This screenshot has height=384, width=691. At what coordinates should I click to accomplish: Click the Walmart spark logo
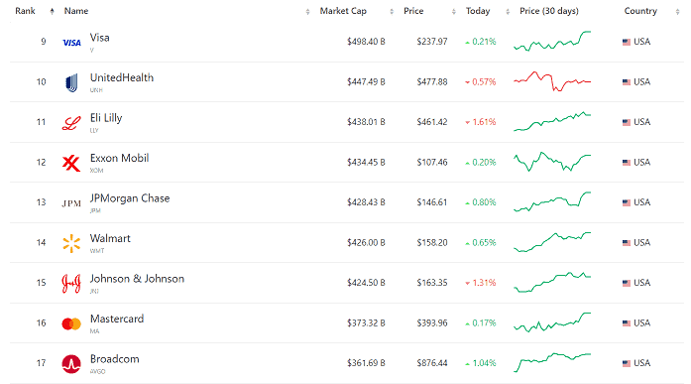pyautogui.click(x=71, y=243)
